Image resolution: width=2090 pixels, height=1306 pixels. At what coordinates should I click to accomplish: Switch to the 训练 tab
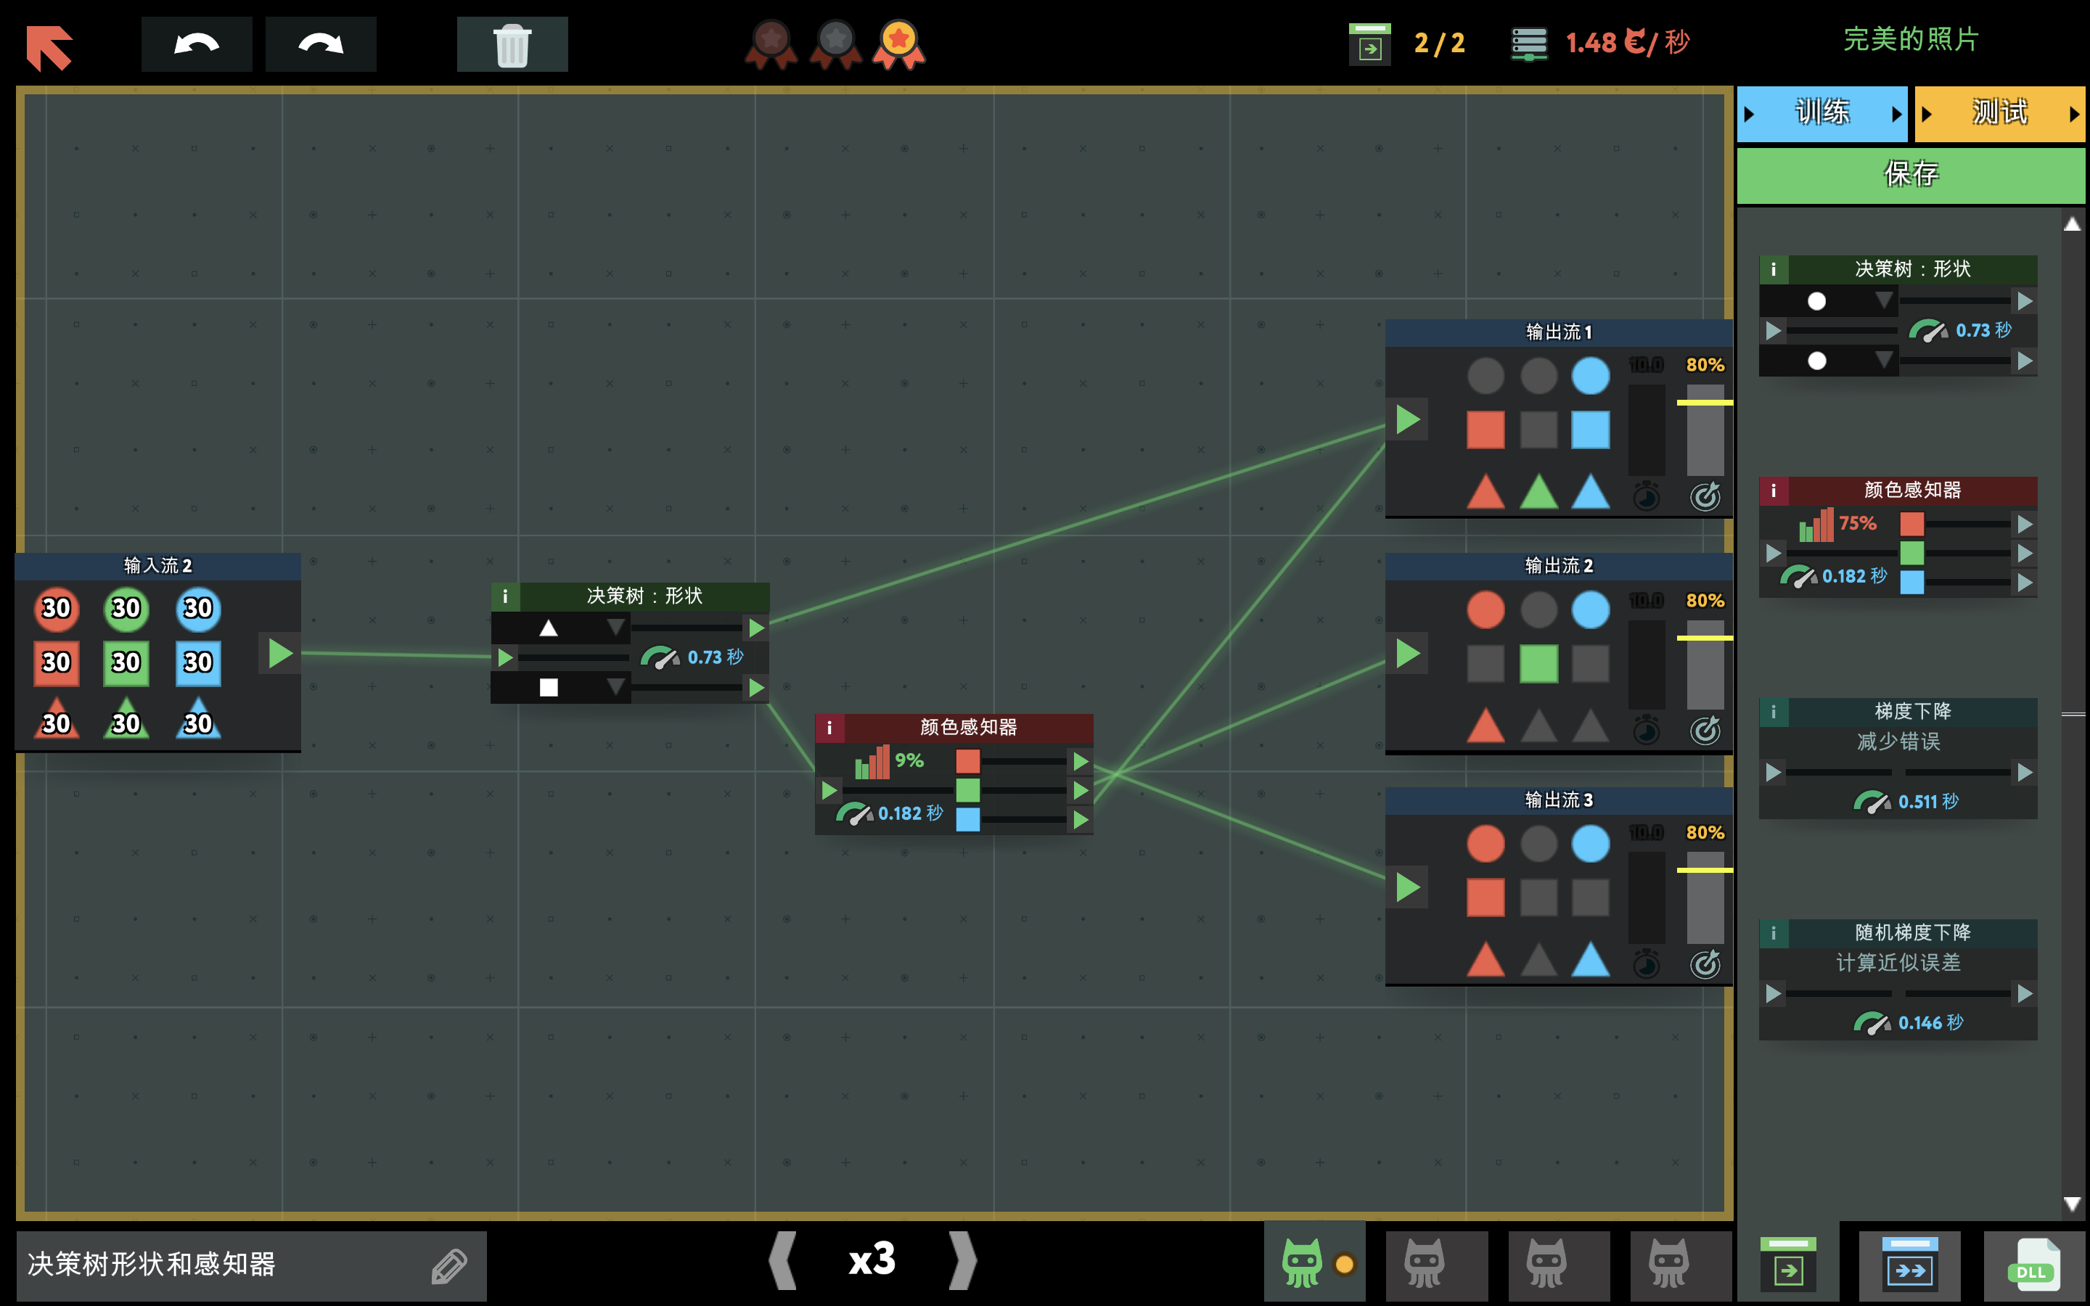click(1821, 113)
